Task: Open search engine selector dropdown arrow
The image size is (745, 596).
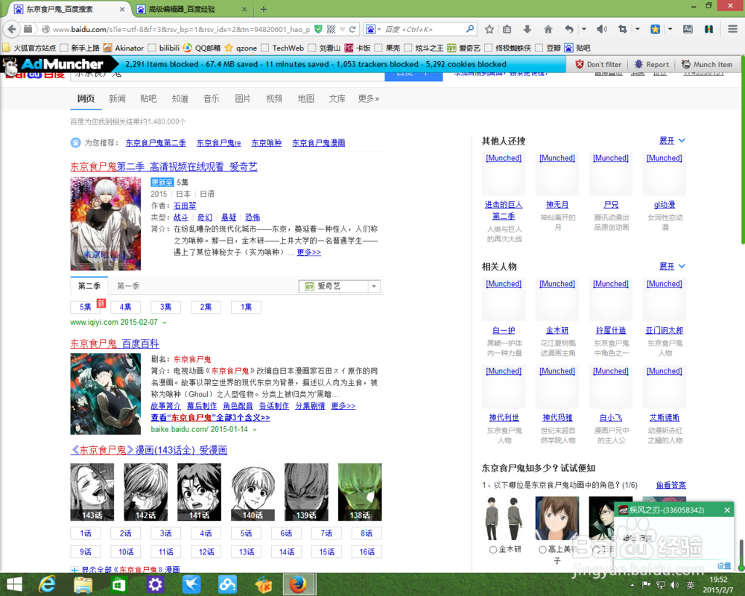Action: coord(379,30)
